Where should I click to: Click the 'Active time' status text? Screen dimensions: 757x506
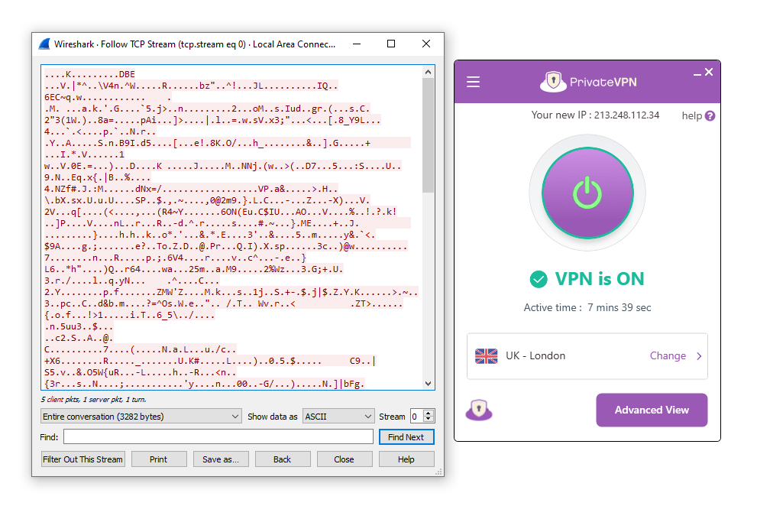click(587, 307)
